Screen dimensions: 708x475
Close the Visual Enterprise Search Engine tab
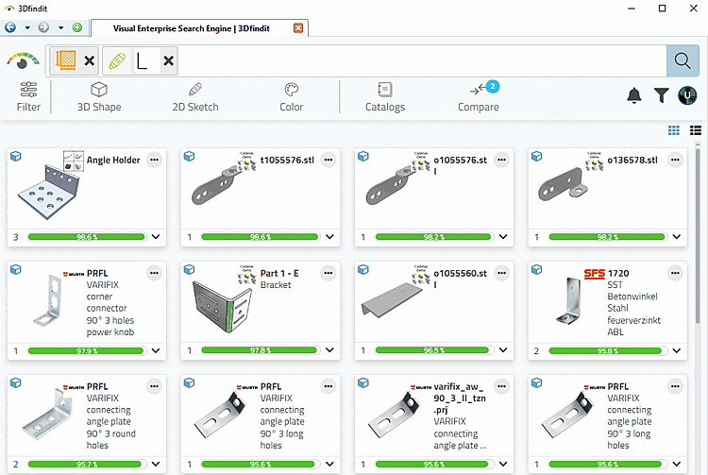[x=298, y=28]
